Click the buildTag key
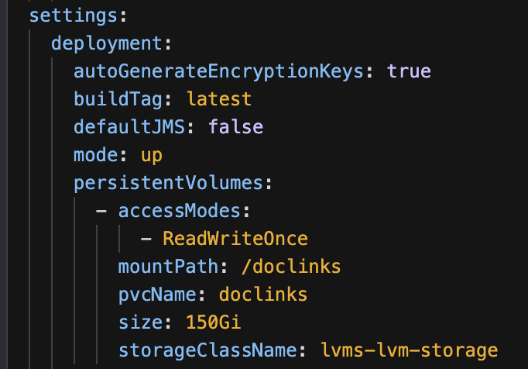Screen dimensions: 528x369 coord(118,99)
